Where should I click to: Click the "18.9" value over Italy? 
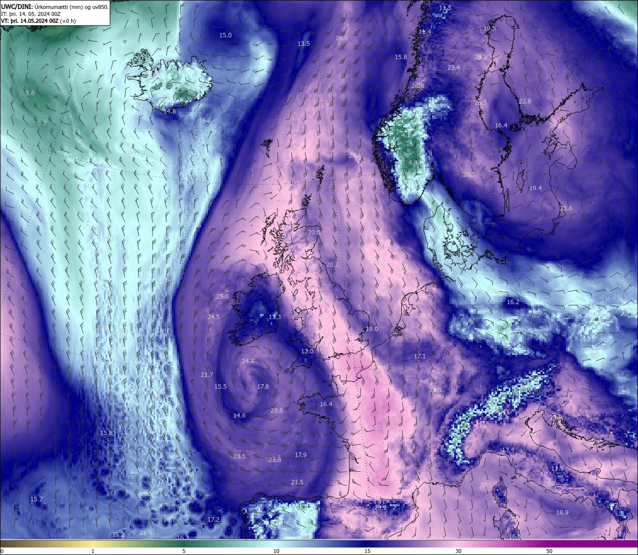click(x=562, y=513)
